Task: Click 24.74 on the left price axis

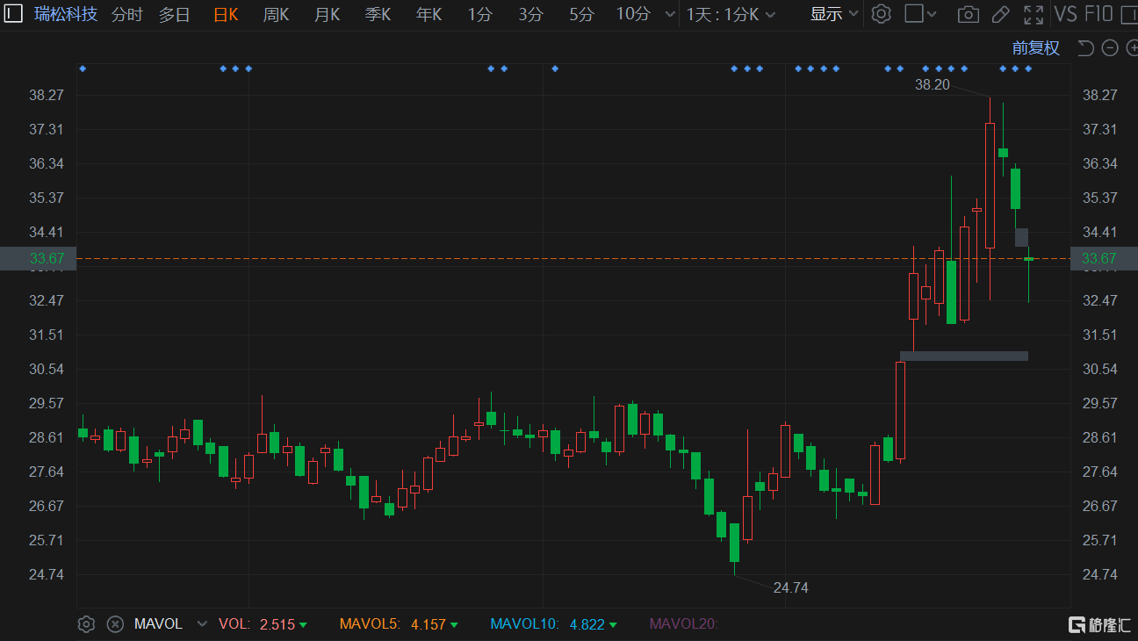Action: (47, 574)
